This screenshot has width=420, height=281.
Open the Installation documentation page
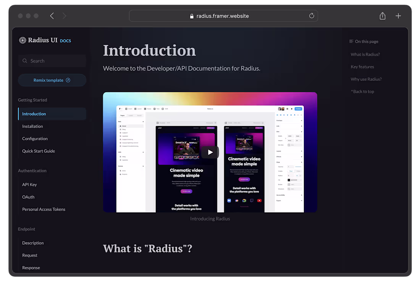click(x=32, y=126)
